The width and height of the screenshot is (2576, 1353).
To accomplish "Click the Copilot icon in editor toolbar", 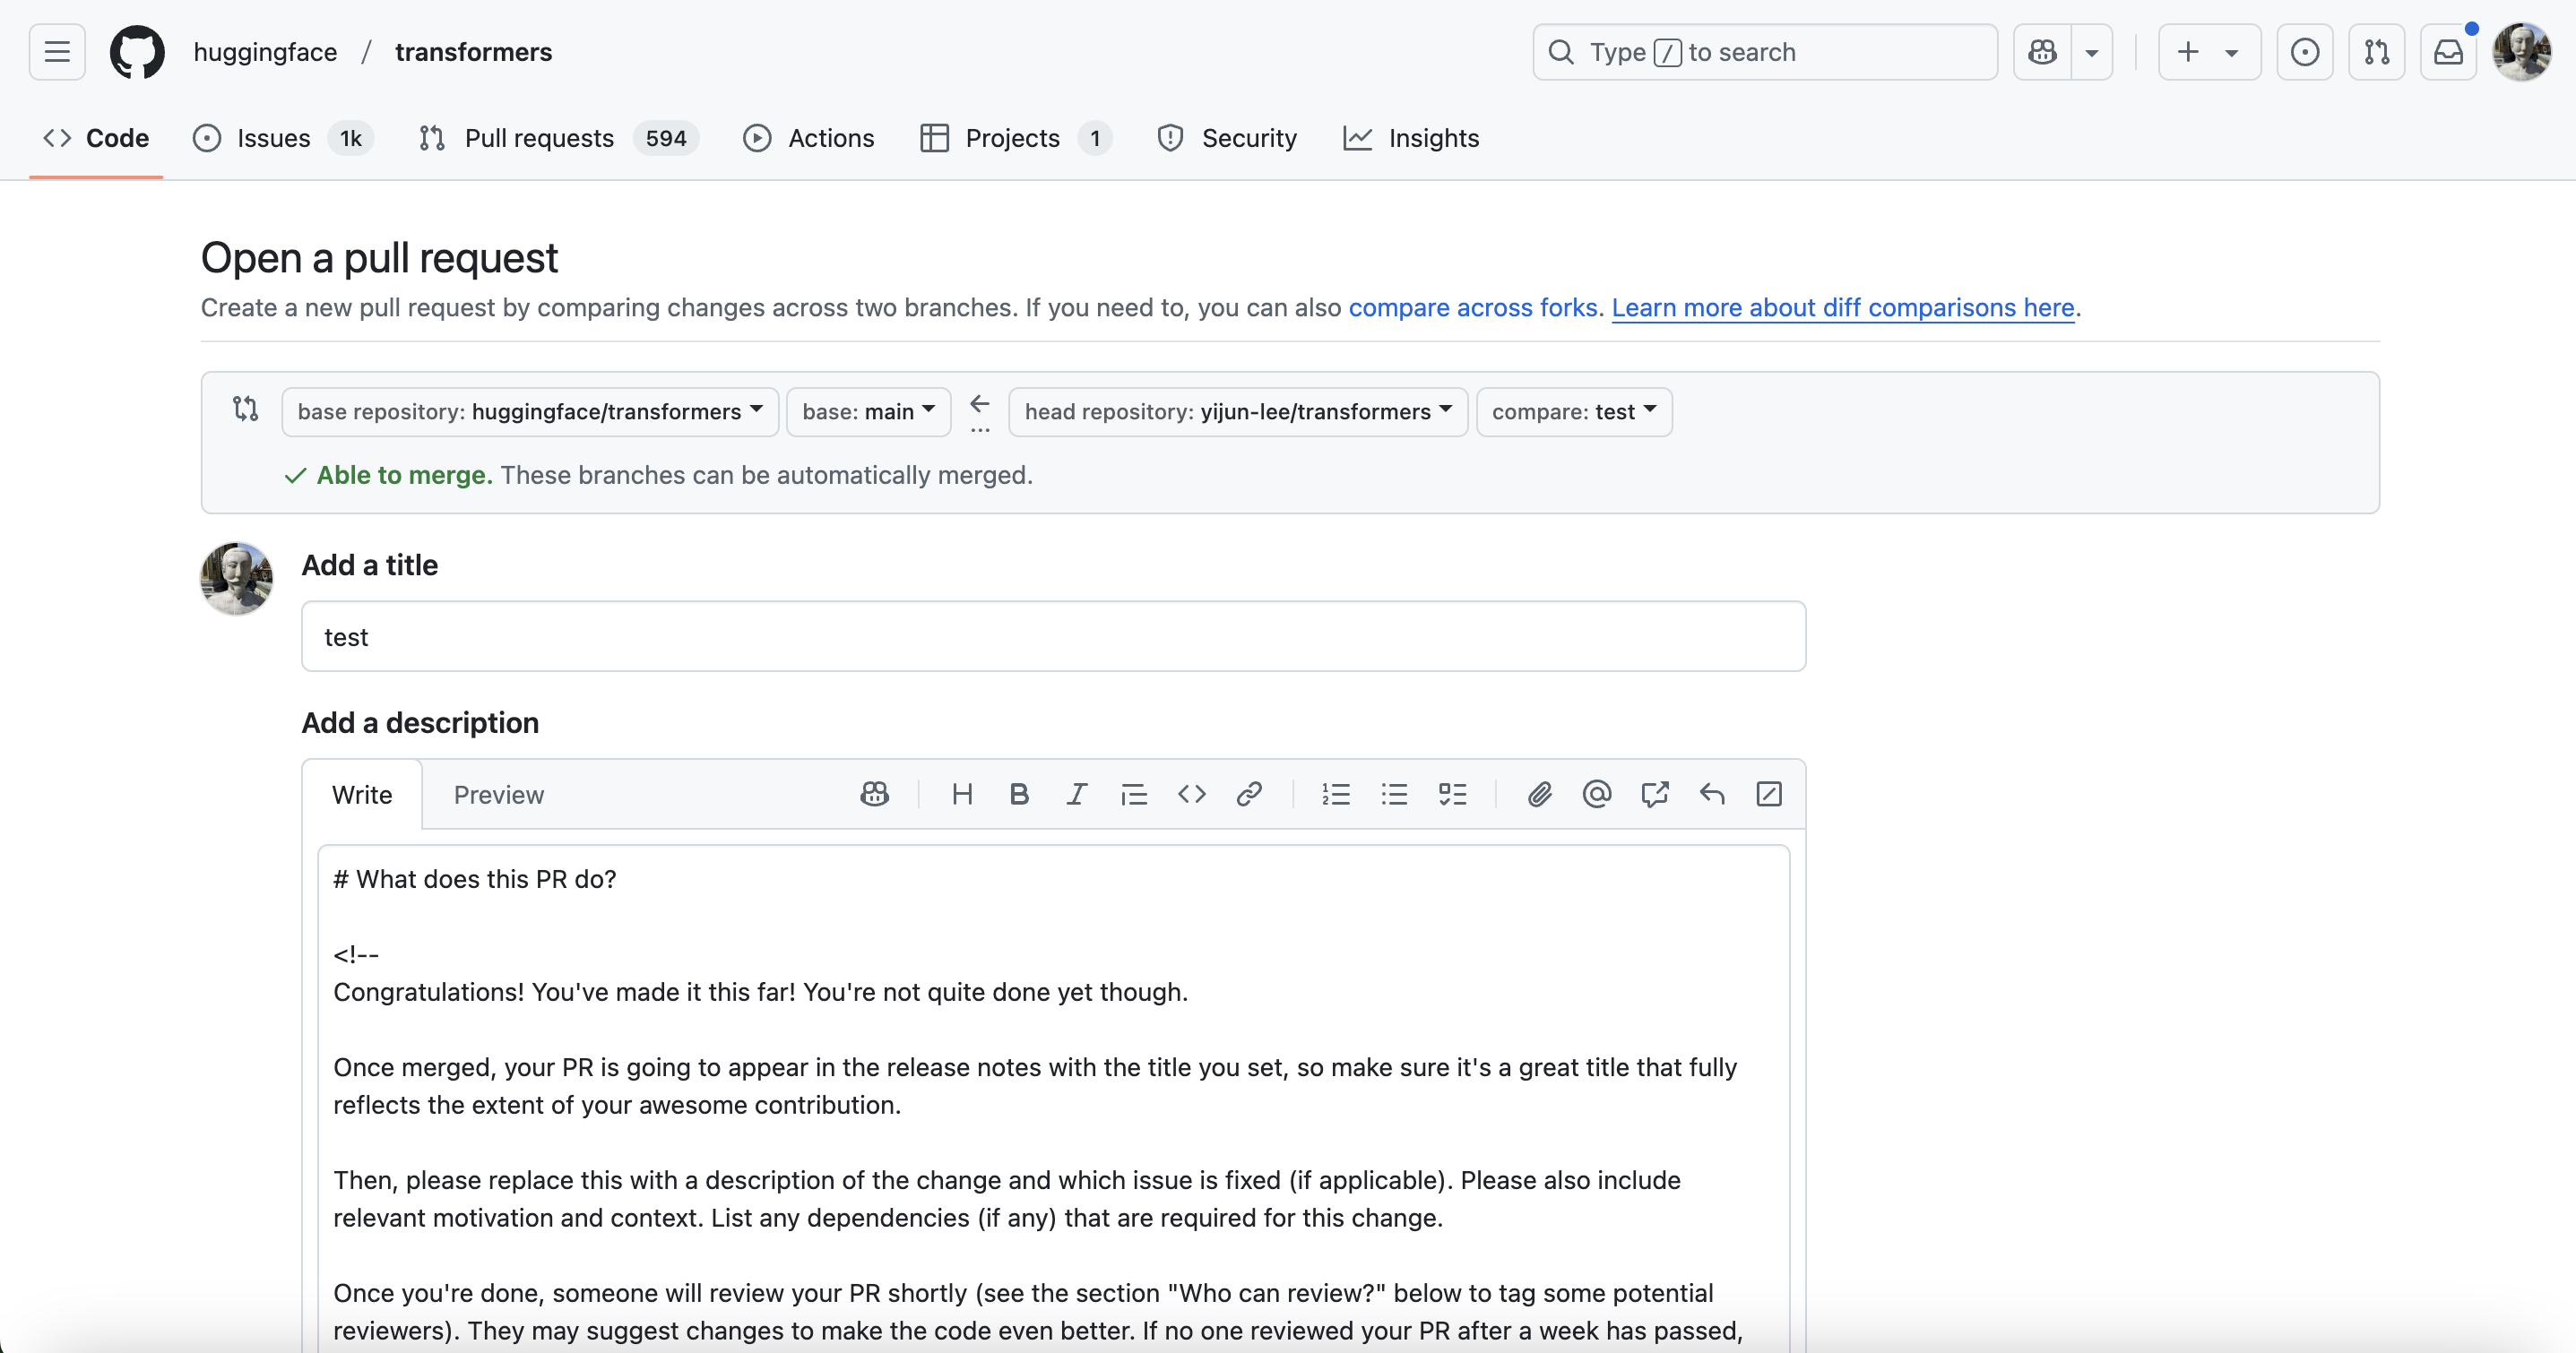I will tap(874, 794).
